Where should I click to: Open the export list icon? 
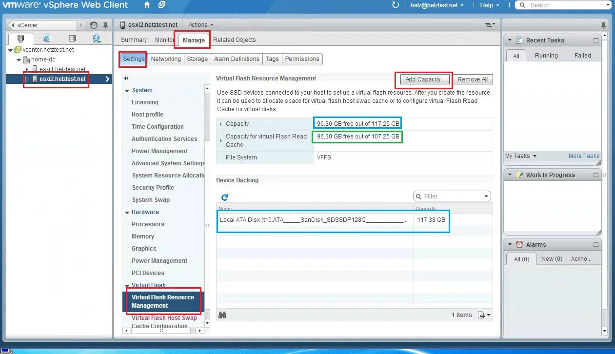point(484,315)
